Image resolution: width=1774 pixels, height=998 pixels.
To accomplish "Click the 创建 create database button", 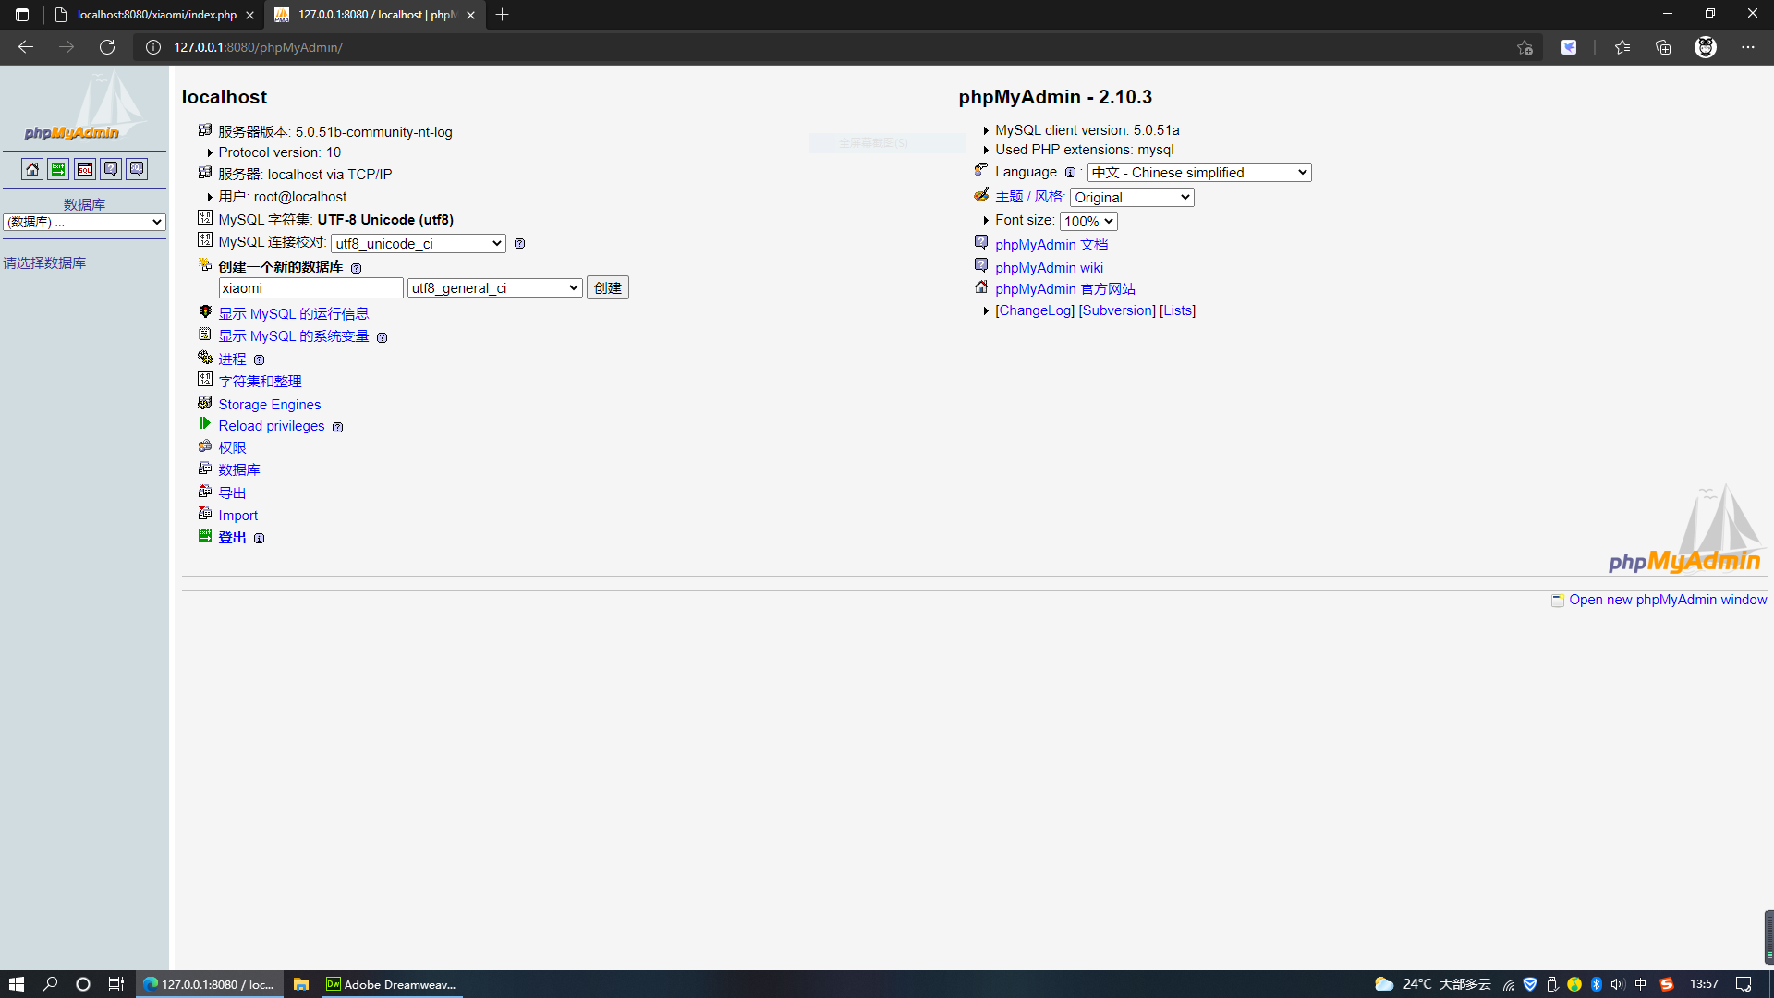I will pos(607,288).
